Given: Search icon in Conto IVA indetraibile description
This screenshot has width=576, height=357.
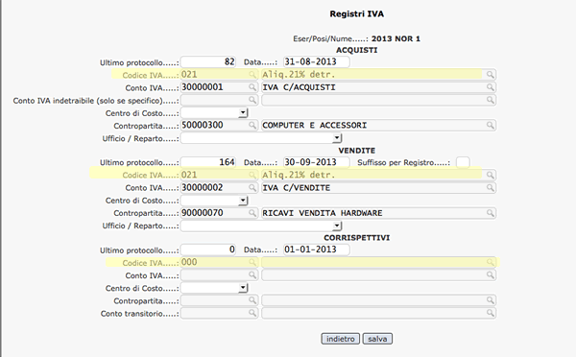Looking at the screenshot, I should tap(490, 100).
